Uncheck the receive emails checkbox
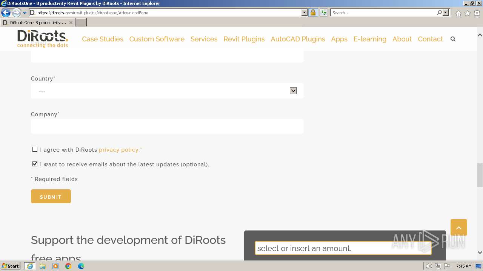 tap(35, 164)
